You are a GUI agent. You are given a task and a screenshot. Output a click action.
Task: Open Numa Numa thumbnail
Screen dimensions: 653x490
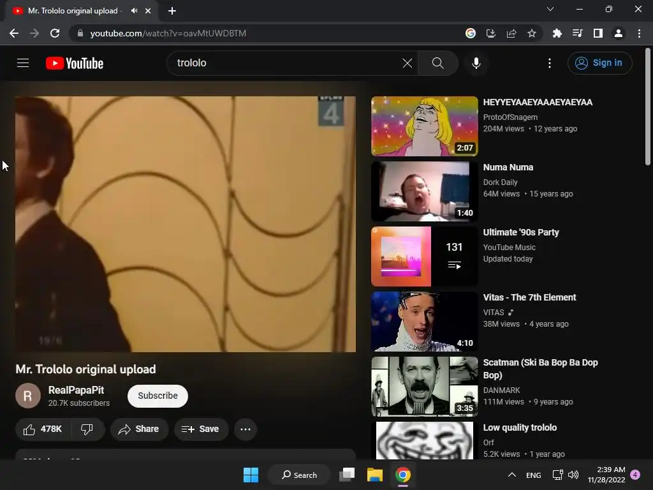[x=424, y=191]
